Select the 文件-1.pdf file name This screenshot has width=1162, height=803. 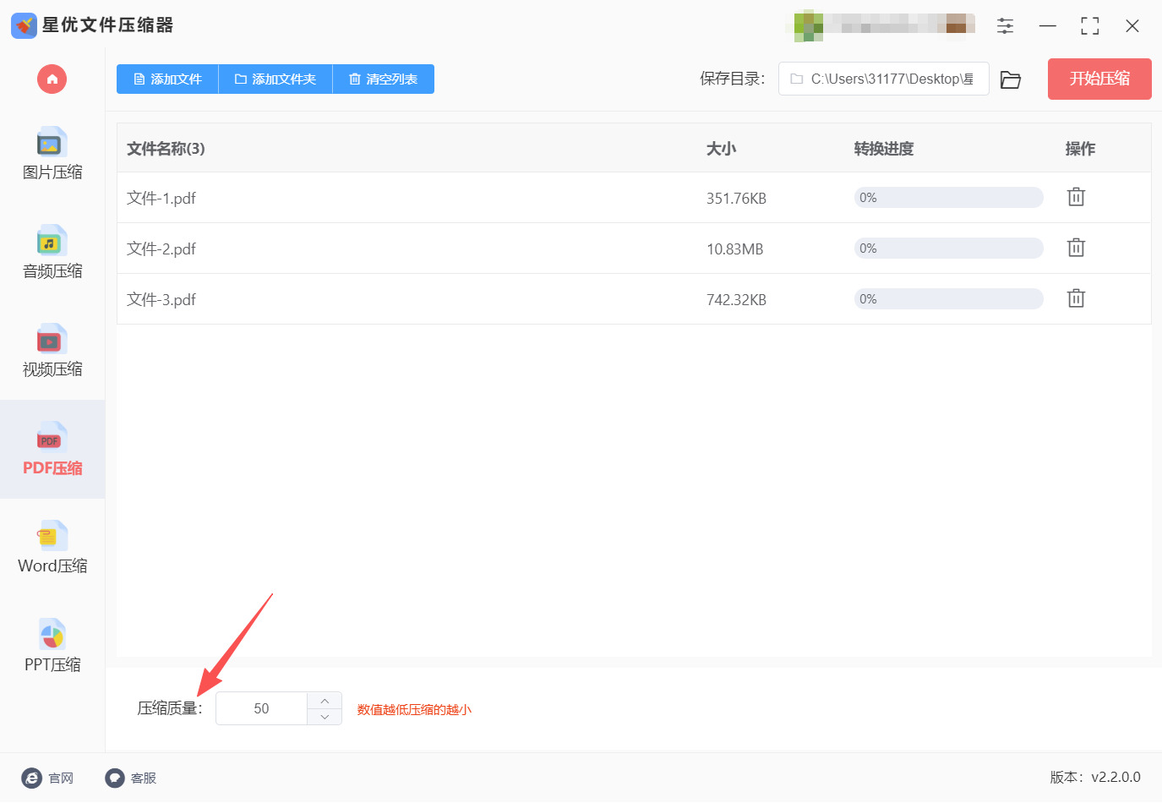click(161, 198)
